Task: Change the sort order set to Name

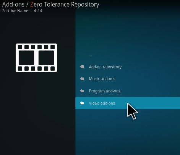Action: pos(23,11)
